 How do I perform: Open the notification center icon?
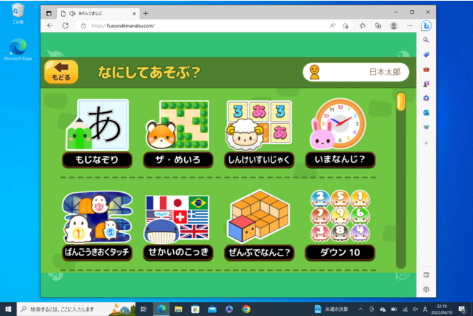pos(462,309)
